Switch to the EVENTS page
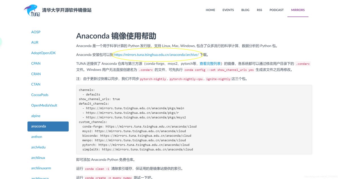Viewport: 339px width, 179px height. coord(228,10)
